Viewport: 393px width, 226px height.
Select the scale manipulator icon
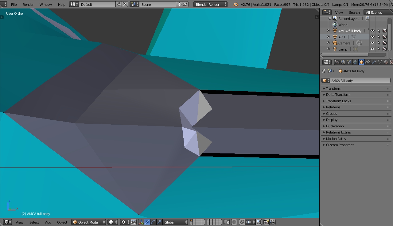coord(159,222)
